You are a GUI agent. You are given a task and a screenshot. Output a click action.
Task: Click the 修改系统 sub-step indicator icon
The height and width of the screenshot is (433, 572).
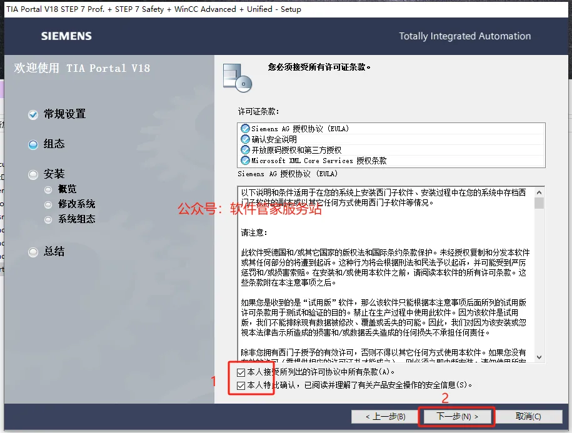[48, 204]
